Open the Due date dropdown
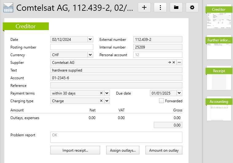Viewport: 233px width, 163px height. [x=179, y=93]
